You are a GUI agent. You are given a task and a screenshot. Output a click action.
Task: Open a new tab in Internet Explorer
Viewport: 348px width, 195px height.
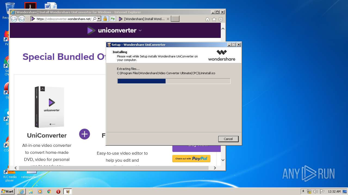click(175, 19)
